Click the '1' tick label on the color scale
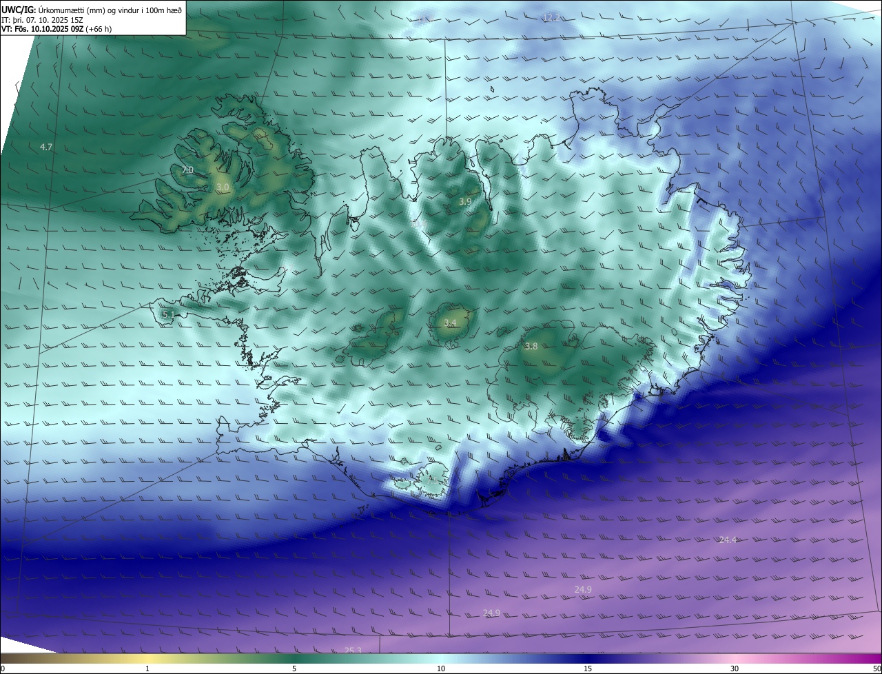 click(147, 668)
